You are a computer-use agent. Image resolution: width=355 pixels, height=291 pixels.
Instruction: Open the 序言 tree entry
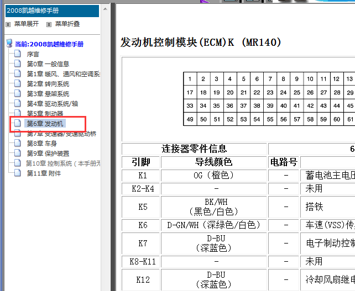(x=33, y=54)
